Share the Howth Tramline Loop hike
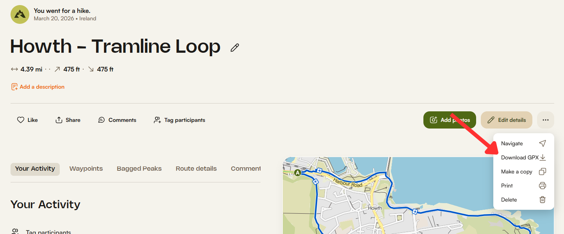Image resolution: width=564 pixels, height=234 pixels. pos(68,120)
